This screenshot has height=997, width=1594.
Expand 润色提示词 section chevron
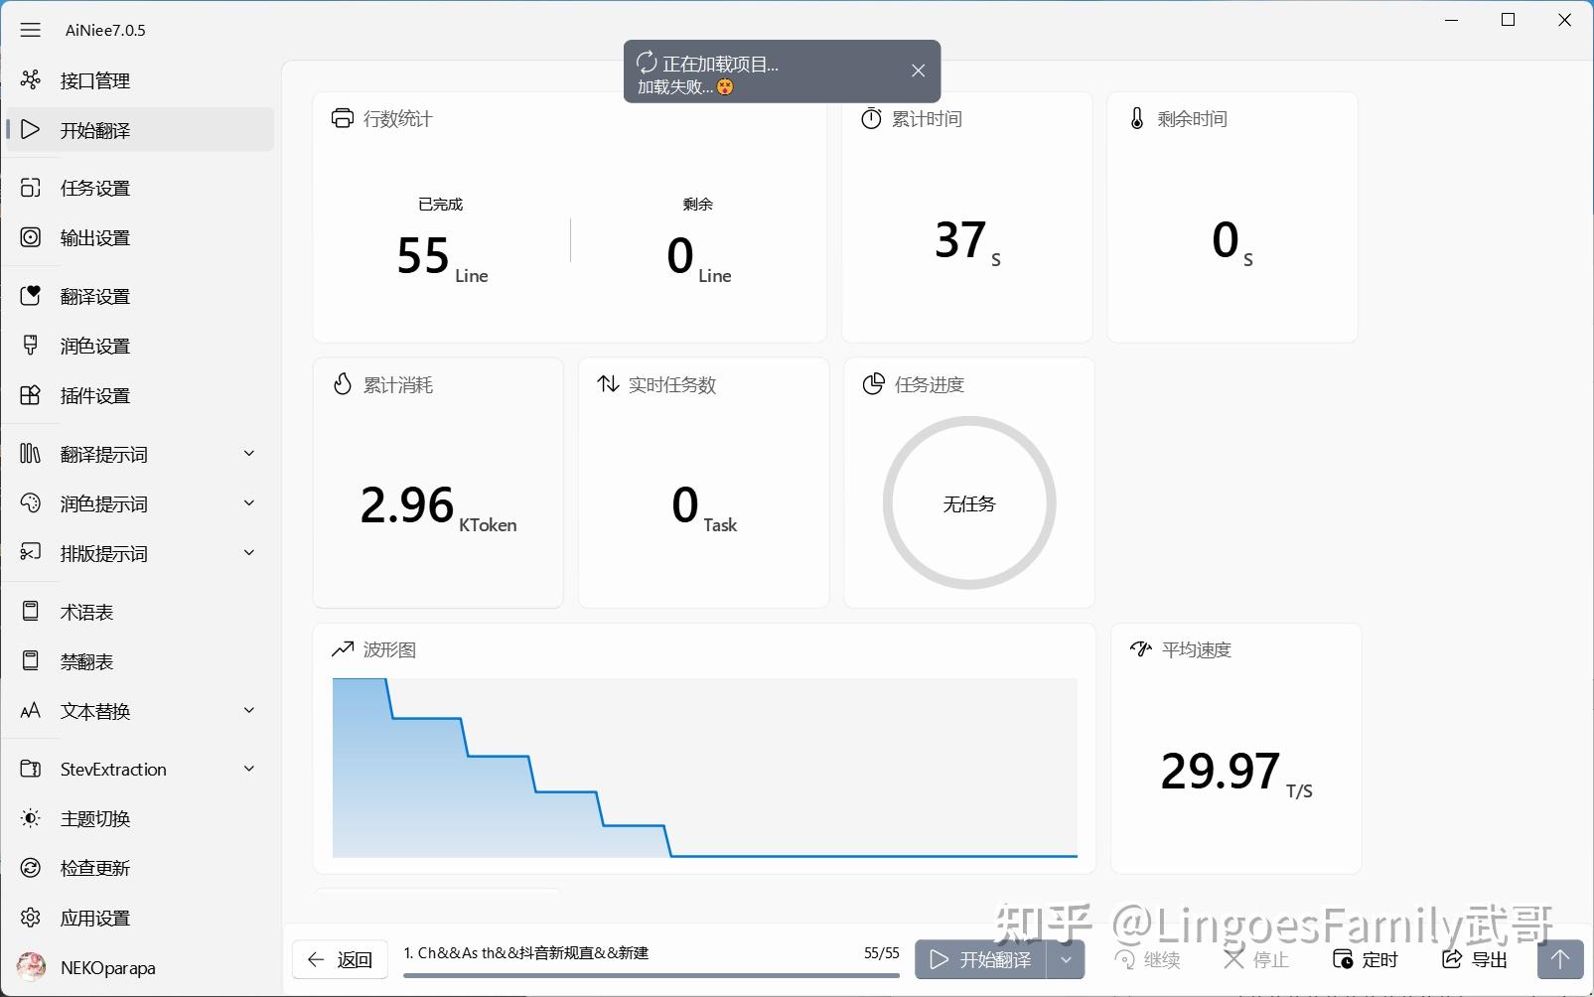[249, 503]
